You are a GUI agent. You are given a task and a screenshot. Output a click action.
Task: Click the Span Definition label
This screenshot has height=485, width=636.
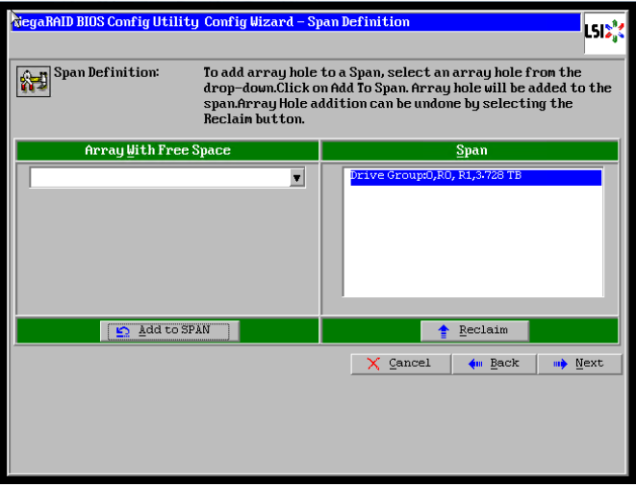(x=107, y=72)
